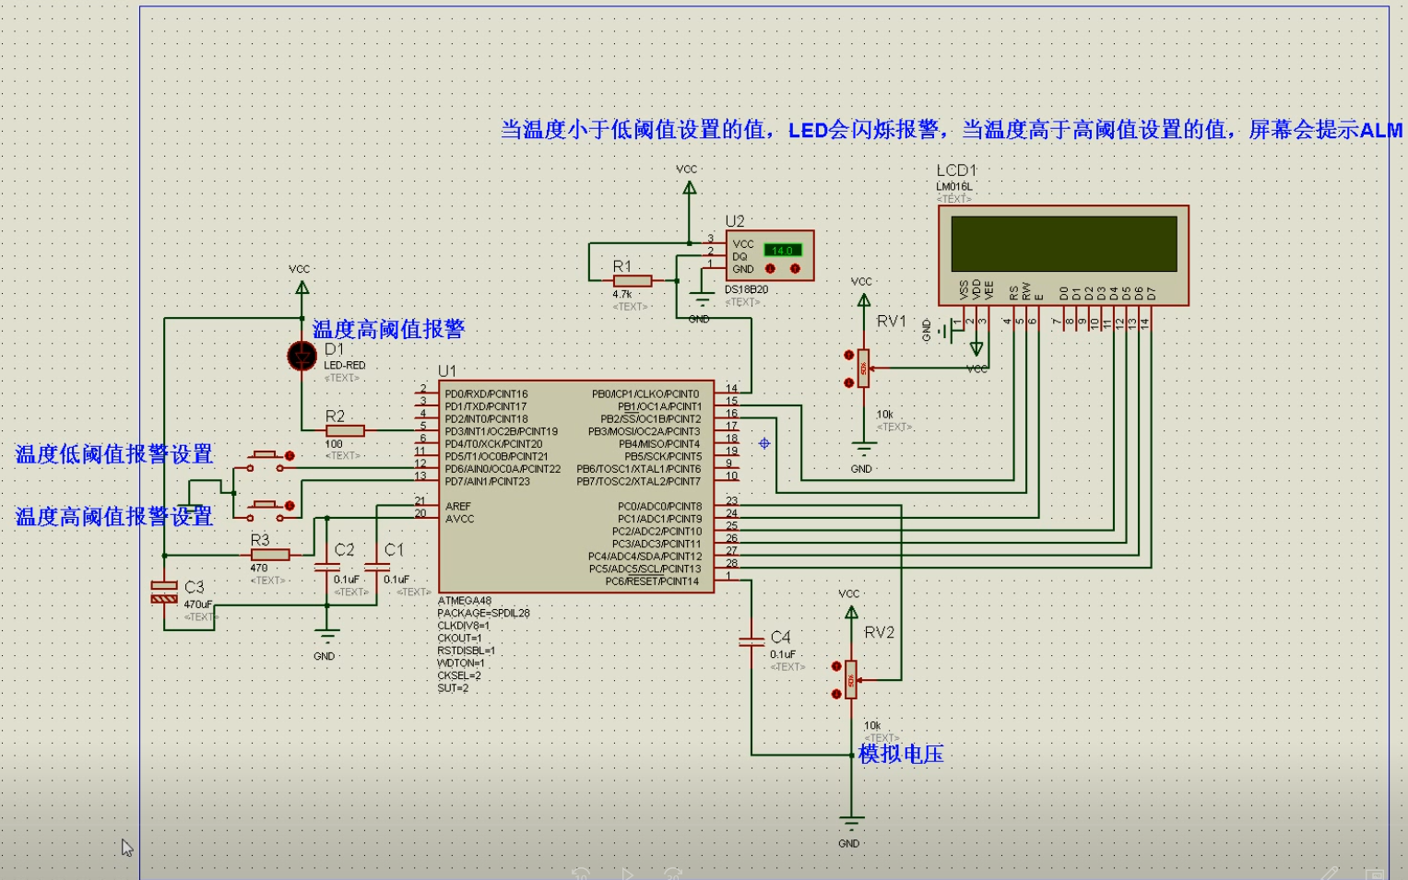Viewport: 1408px width, 880px height.
Task: Select resistor R2 100 ohm symbol
Action: tap(345, 430)
